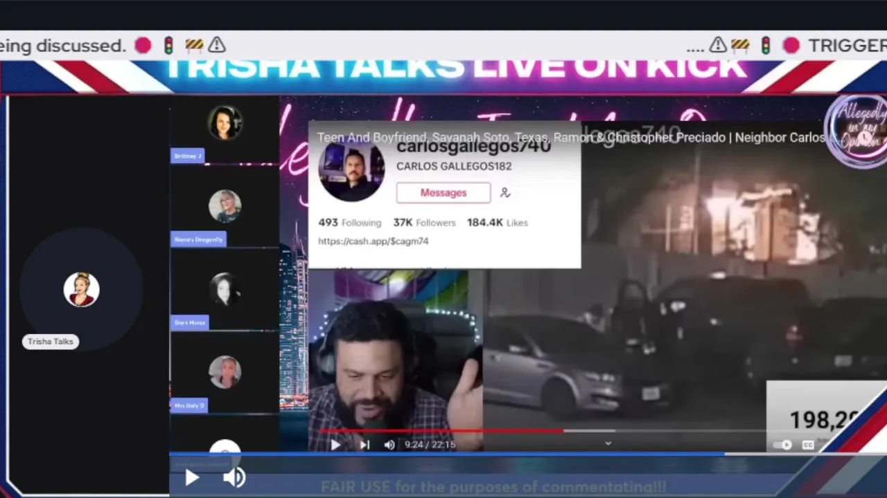
Task: Mute the outer player using speaker icon
Action: pyautogui.click(x=234, y=477)
